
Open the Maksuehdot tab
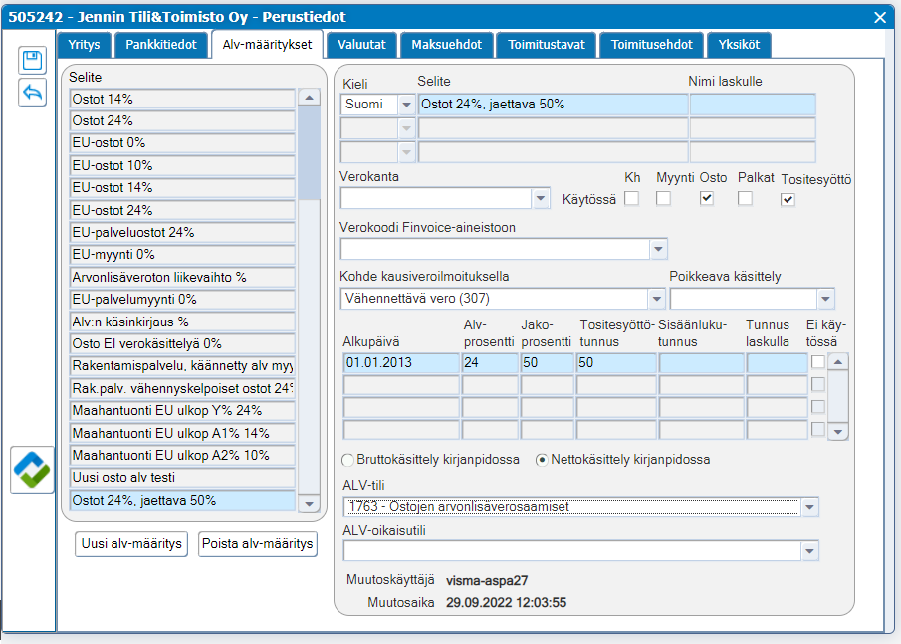(x=446, y=45)
